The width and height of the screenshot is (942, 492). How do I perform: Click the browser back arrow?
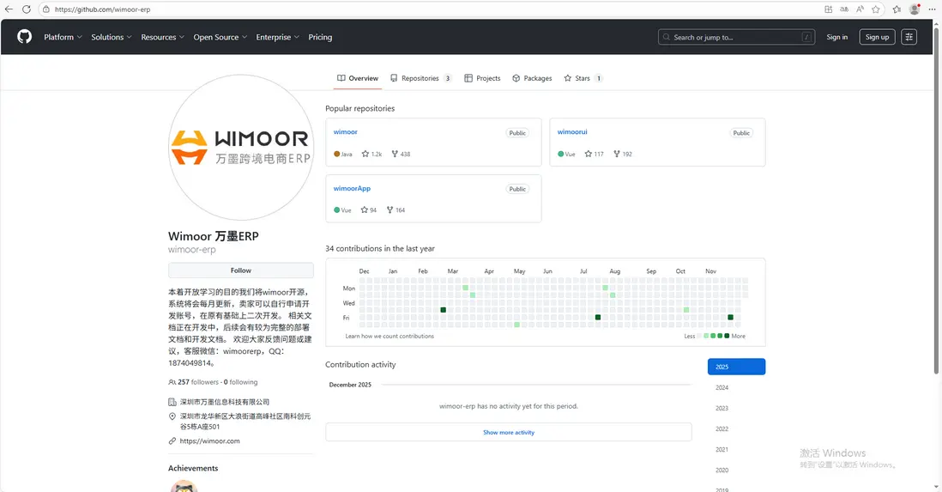[9, 9]
